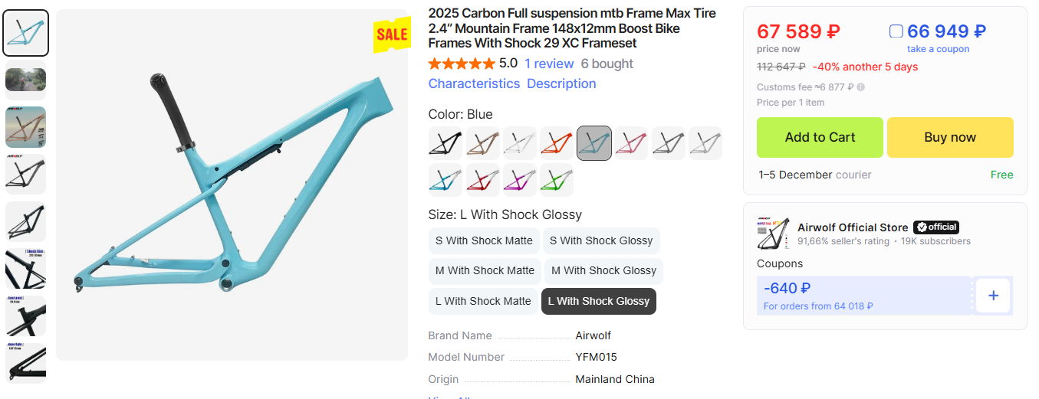The image size is (1039, 399).
Task: Select the pink frame color swatch
Action: point(632,143)
